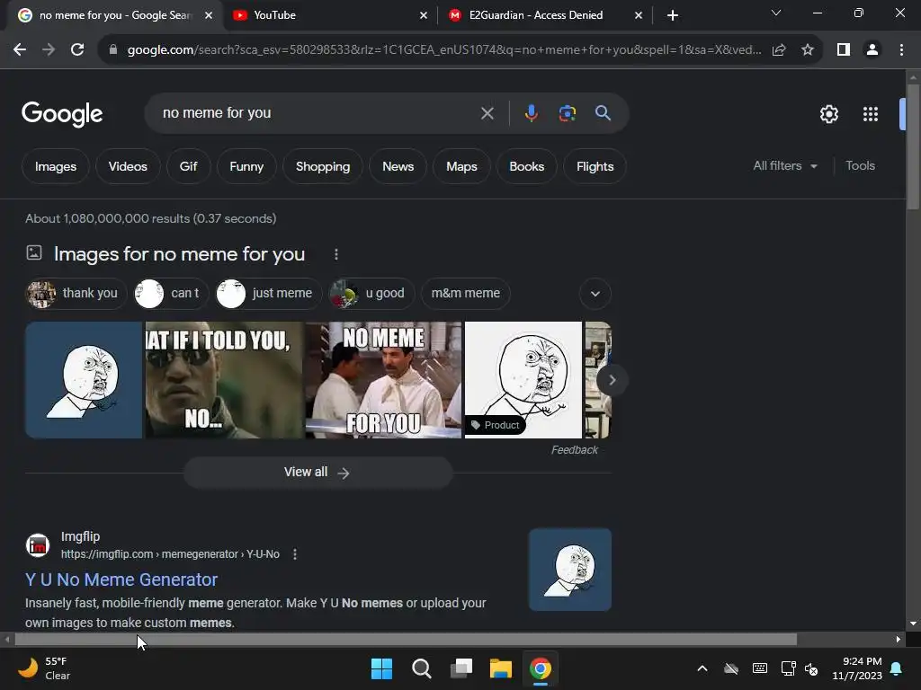This screenshot has height=690, width=921.
Task: Open Google quick settings gear
Action: [828, 114]
